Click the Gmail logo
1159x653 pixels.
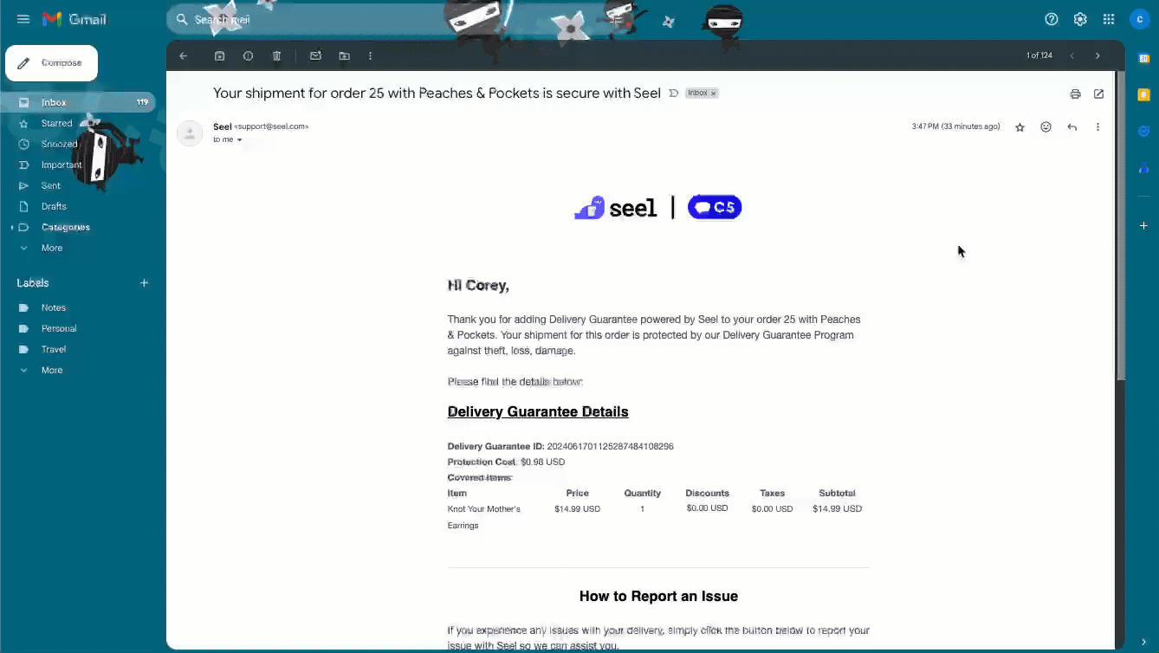74,19
